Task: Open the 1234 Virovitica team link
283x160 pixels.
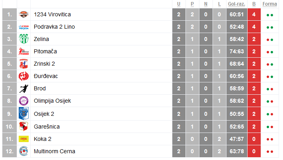Action: point(53,15)
